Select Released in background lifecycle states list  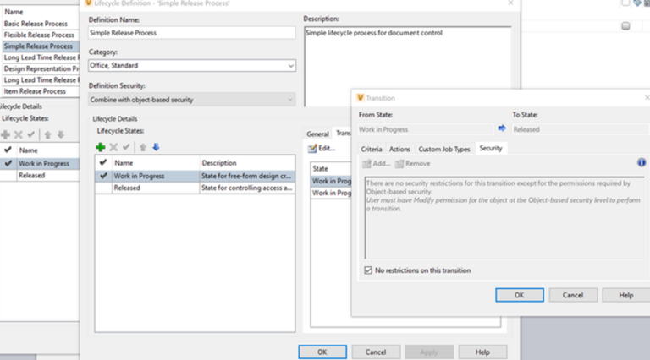point(40,176)
